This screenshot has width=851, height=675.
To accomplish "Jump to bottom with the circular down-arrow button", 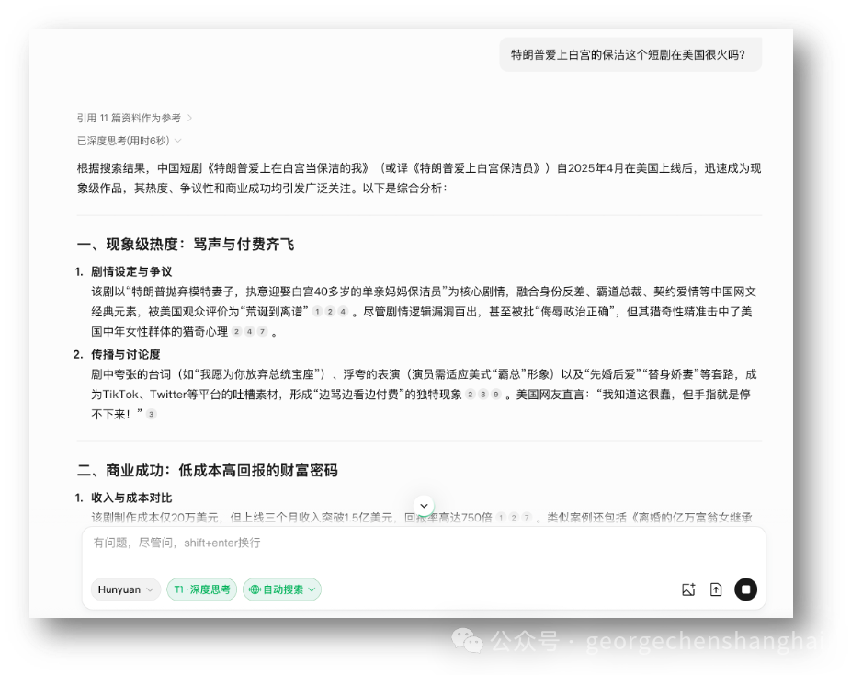I will coord(424,506).
